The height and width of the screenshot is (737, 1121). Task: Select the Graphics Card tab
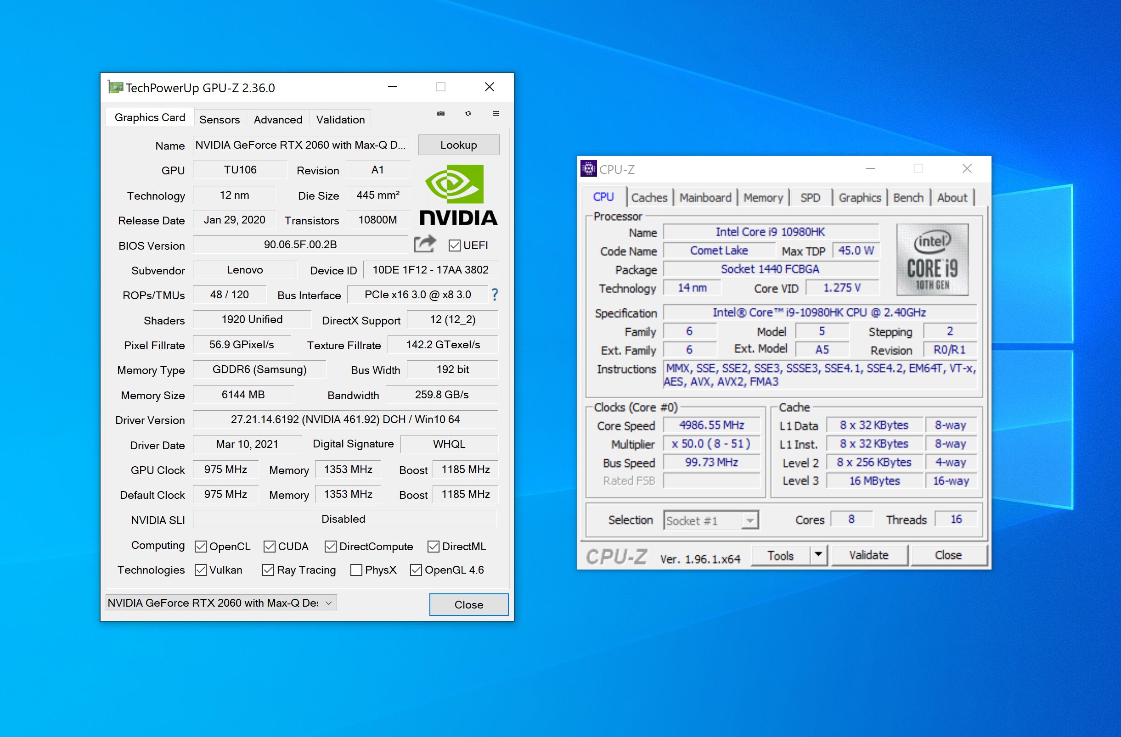click(x=150, y=117)
